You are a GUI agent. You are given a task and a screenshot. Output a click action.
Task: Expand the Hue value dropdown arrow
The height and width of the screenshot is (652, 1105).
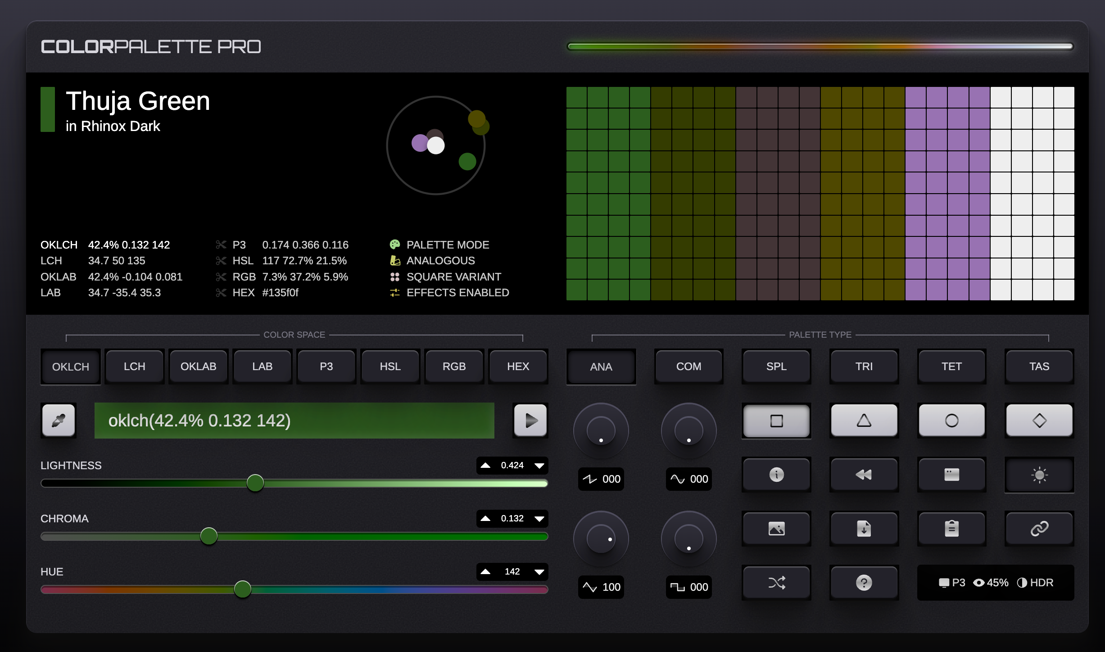pyautogui.click(x=539, y=571)
